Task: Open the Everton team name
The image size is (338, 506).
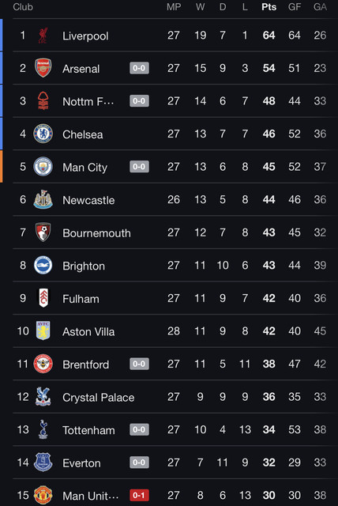Action: [x=81, y=463]
